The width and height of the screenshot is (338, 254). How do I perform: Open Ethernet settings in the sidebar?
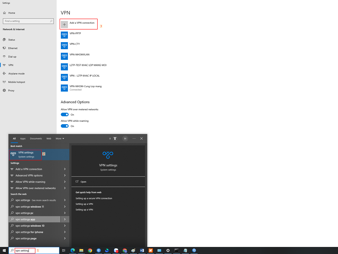point(13,48)
